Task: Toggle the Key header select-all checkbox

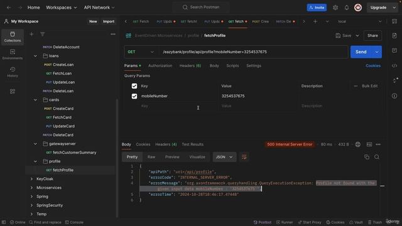Action: pyautogui.click(x=134, y=86)
